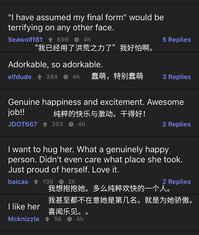199x235 pixels.
Task: Open Mcknizzle's user page
Action: 24,219
